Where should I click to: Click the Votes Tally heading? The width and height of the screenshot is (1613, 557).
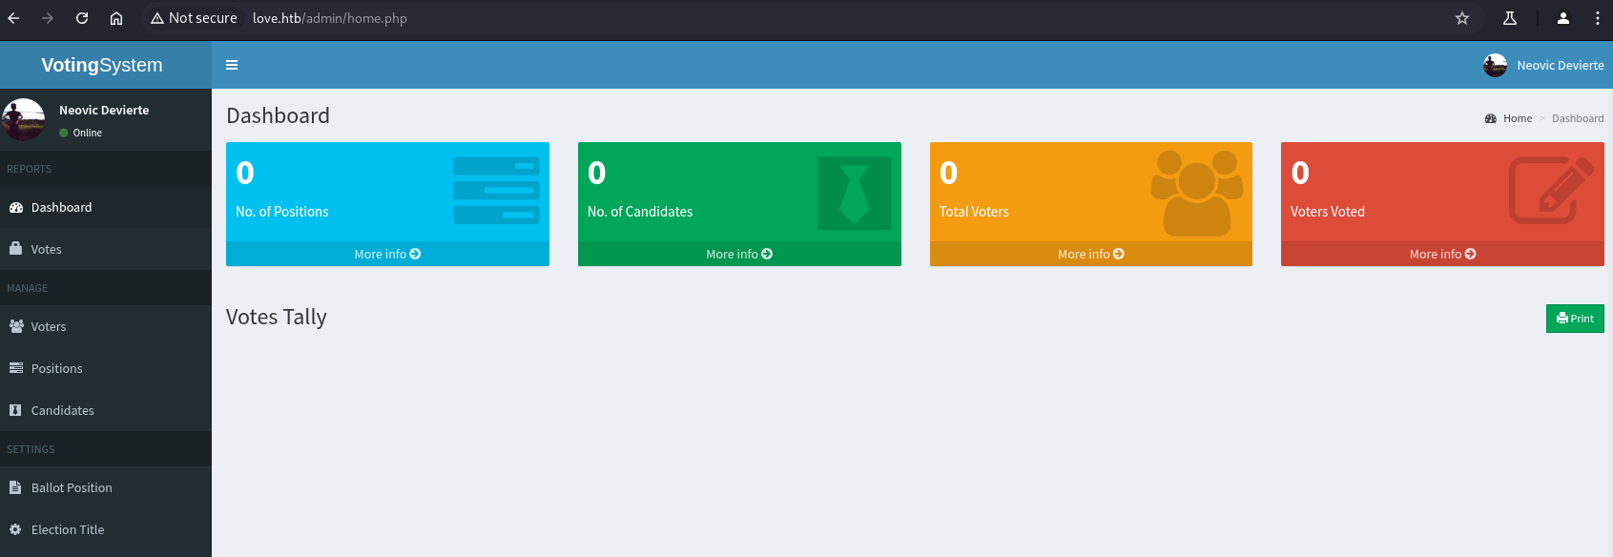click(277, 317)
